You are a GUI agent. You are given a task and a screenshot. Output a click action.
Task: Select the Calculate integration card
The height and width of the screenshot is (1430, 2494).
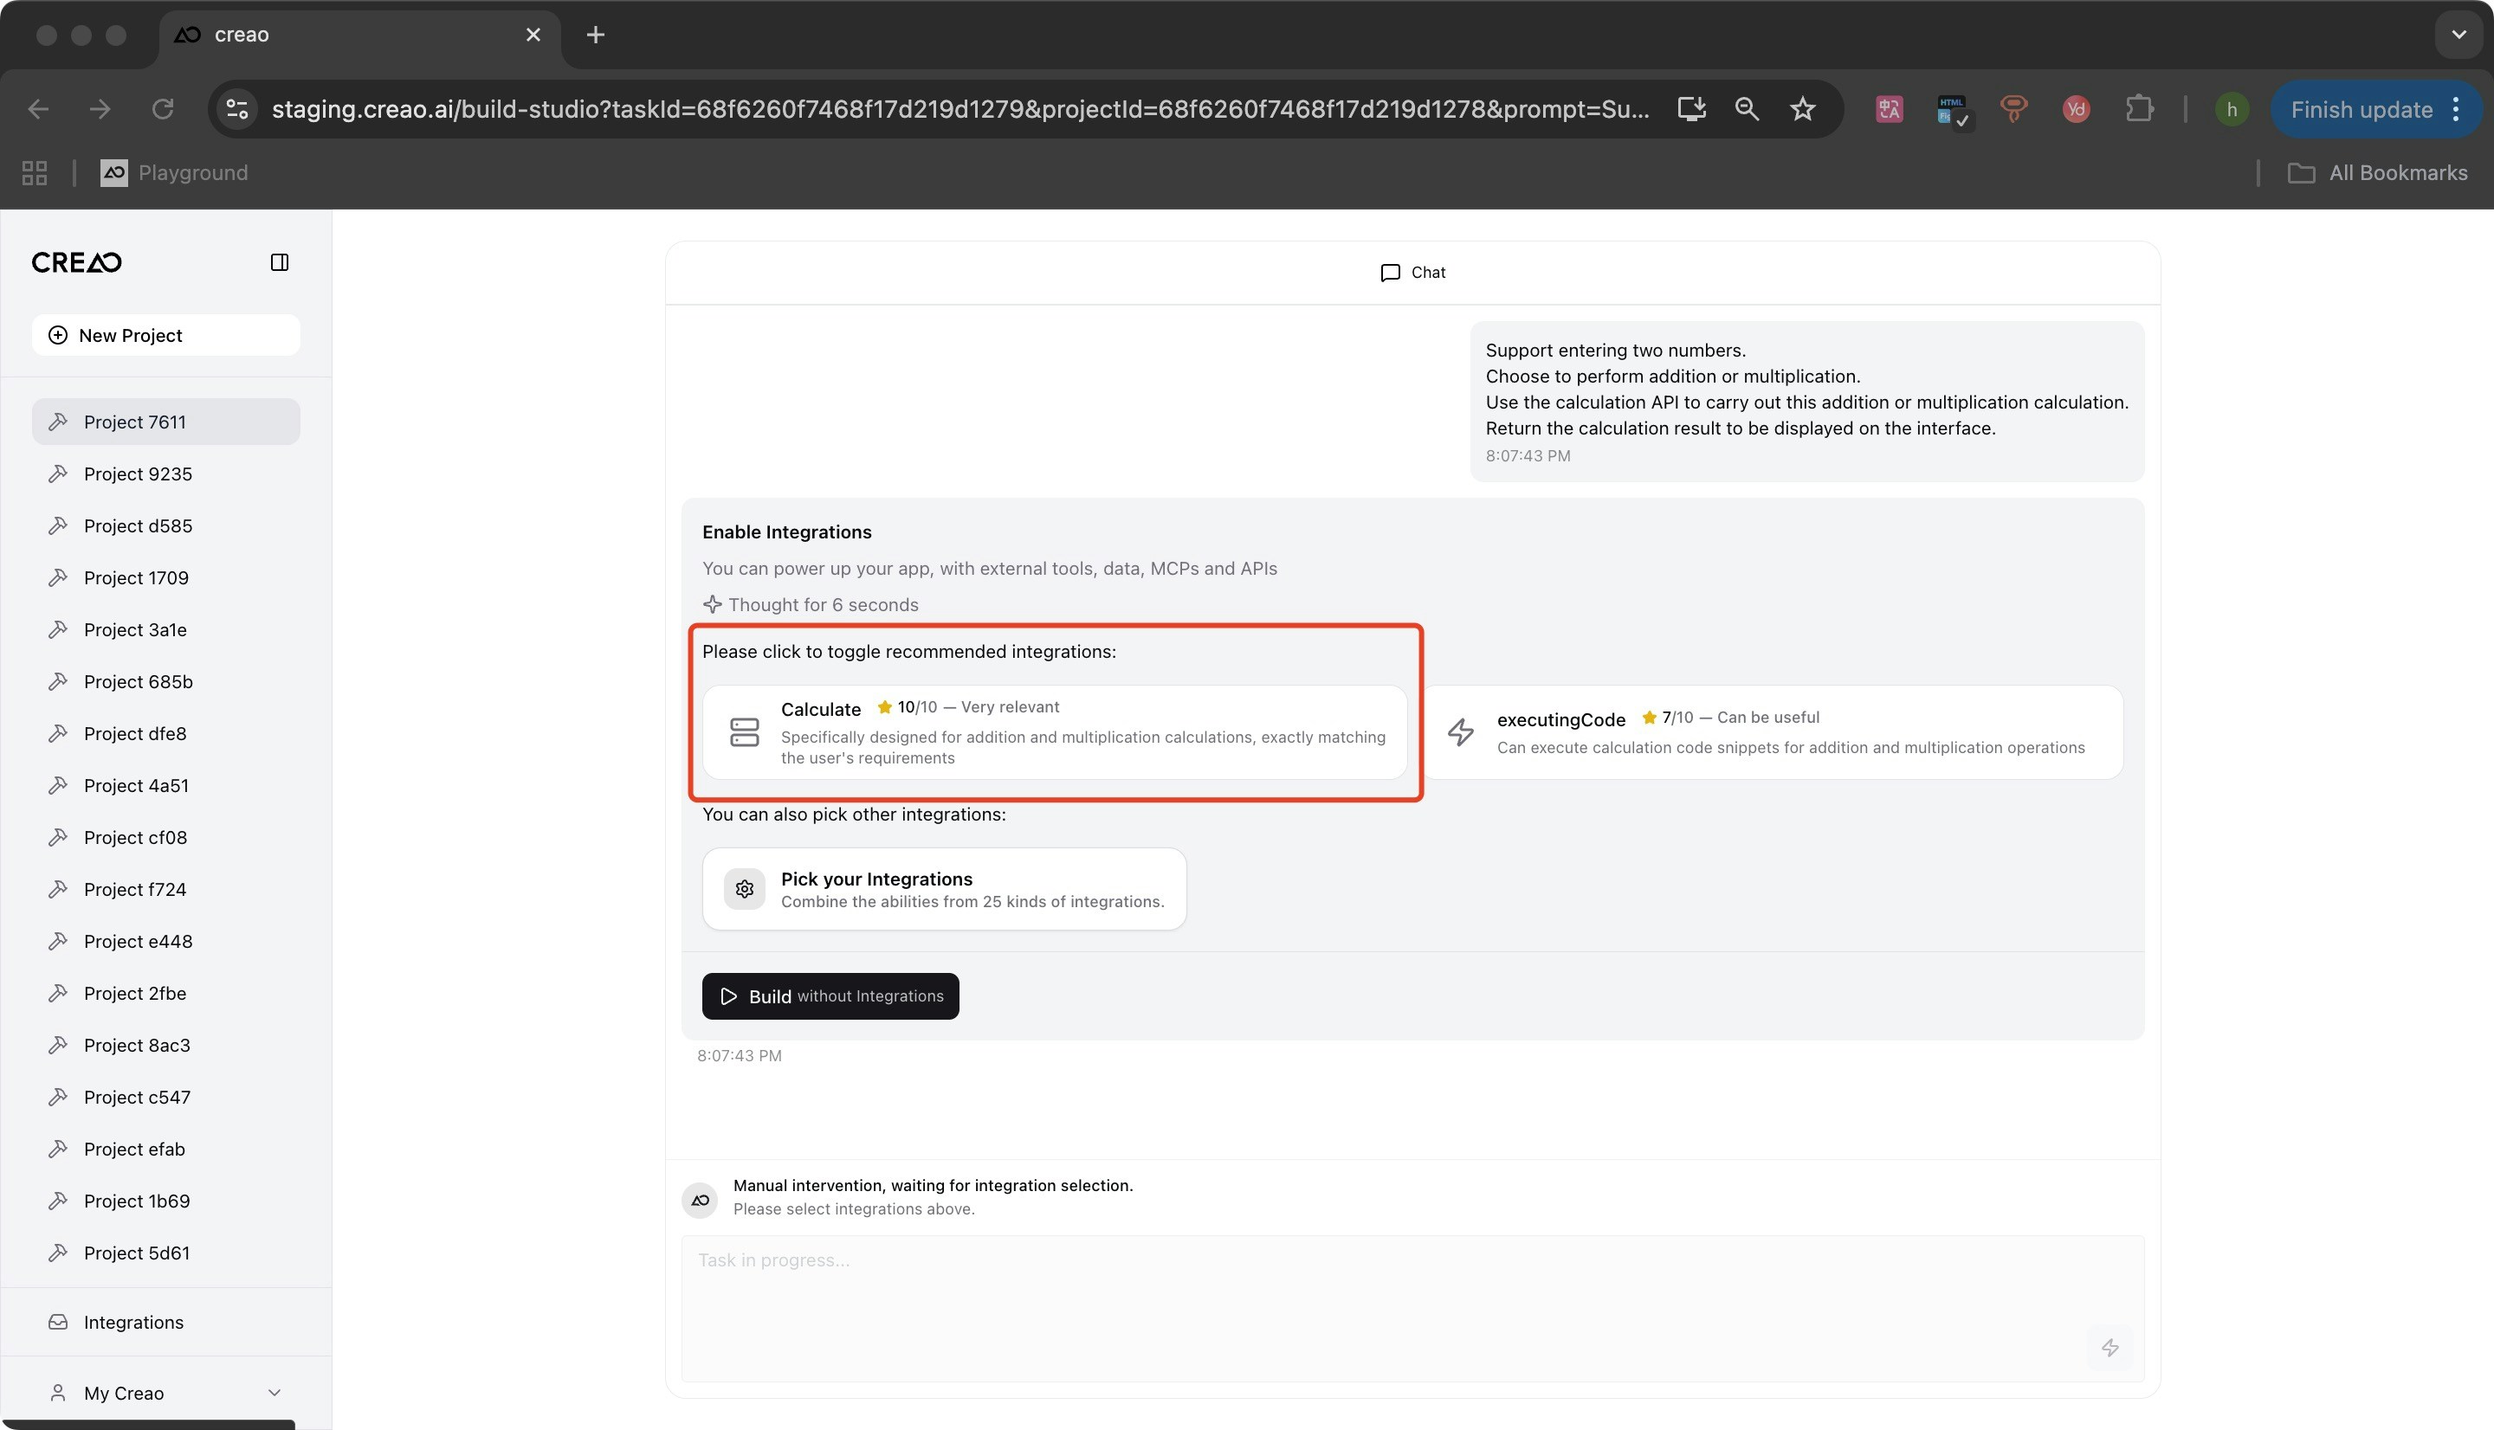coord(1057,732)
